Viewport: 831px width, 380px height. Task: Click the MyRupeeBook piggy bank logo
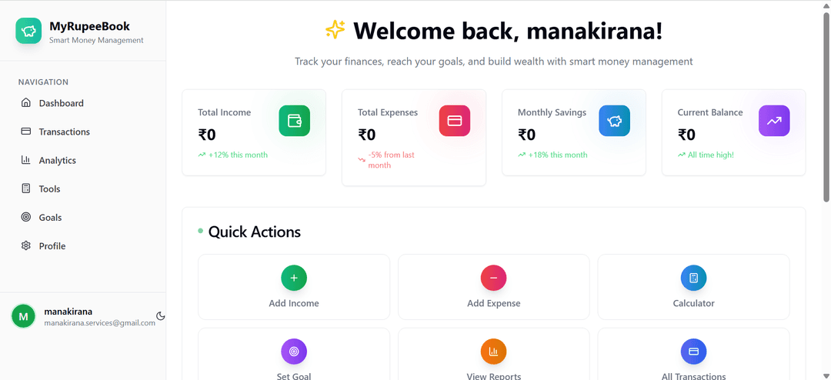pyautogui.click(x=29, y=32)
